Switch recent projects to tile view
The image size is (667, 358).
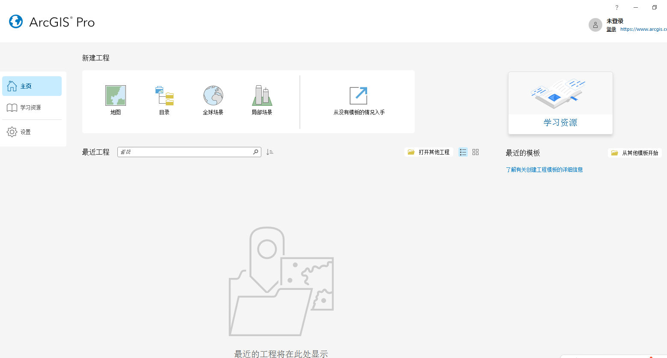476,152
